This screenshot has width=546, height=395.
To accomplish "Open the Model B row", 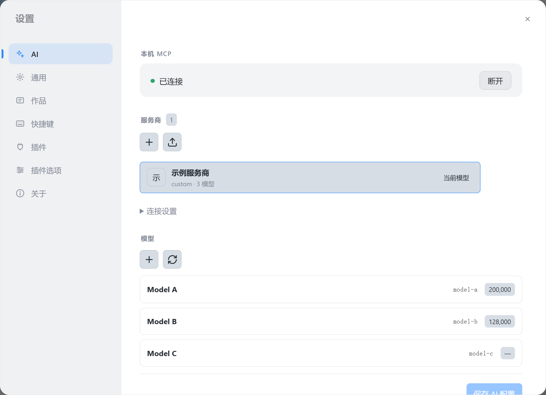I will point(331,322).
